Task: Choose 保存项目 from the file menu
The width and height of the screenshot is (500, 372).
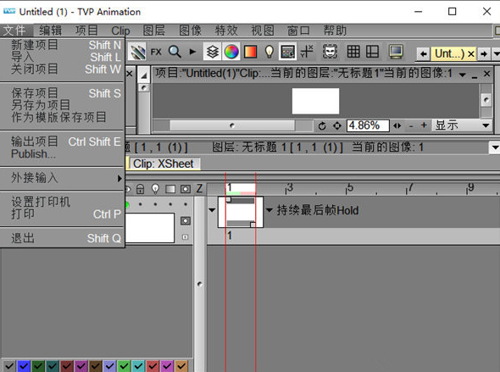Action: pos(63,93)
